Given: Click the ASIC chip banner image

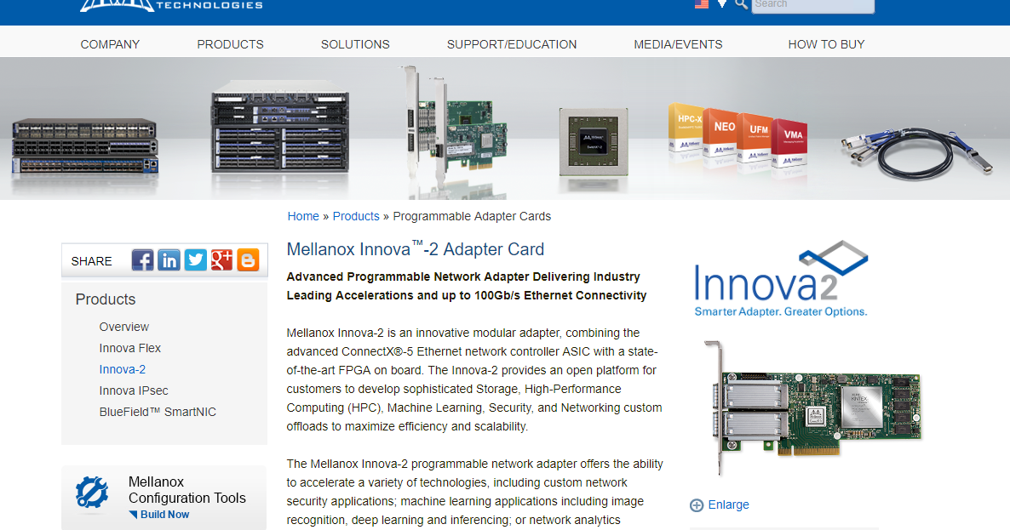Looking at the screenshot, I should click(594, 142).
